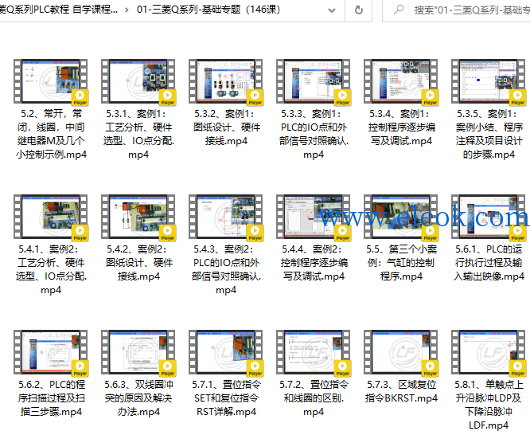Select file name 5.3.4、案例1：控制程序逐步编写
This screenshot has height=431, width=530.
(401, 127)
